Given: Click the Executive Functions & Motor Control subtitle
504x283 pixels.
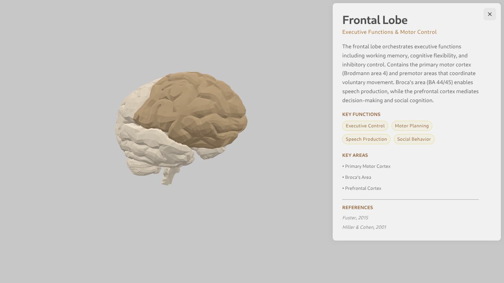Looking at the screenshot, I should 389,32.
